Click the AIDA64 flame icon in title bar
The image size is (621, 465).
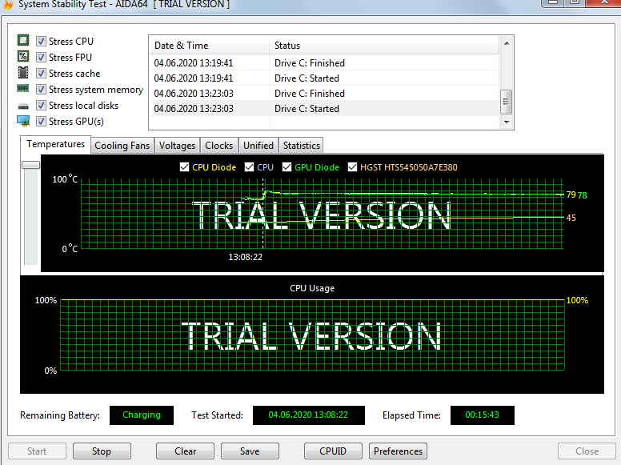coord(7,4)
